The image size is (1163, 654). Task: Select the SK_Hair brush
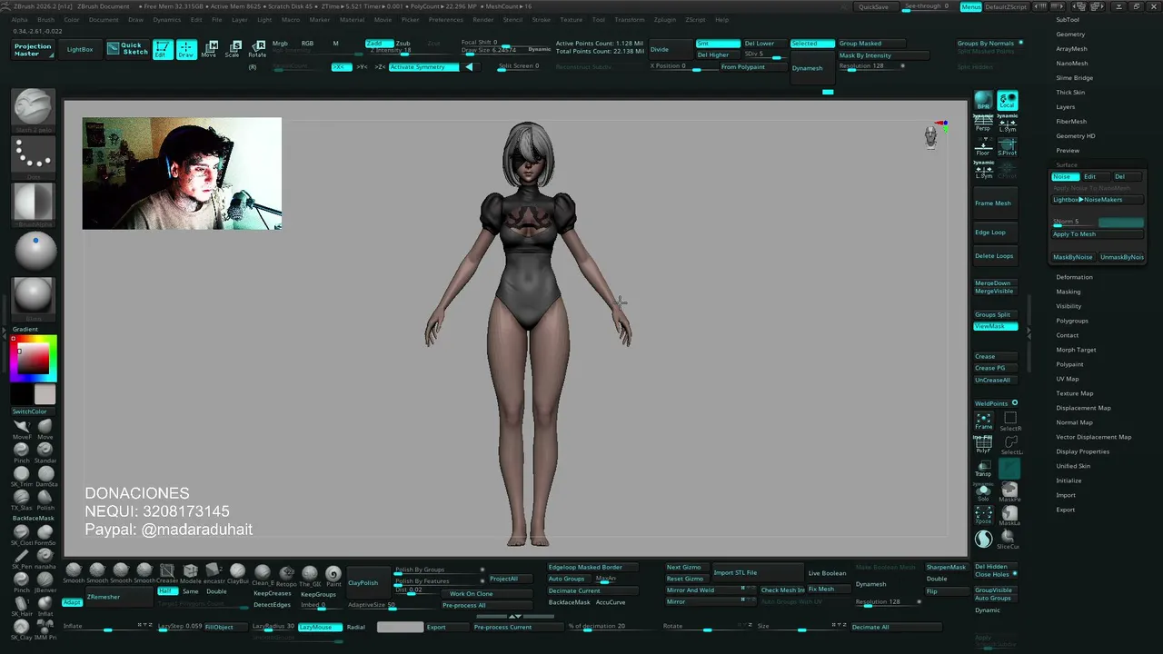click(x=22, y=606)
